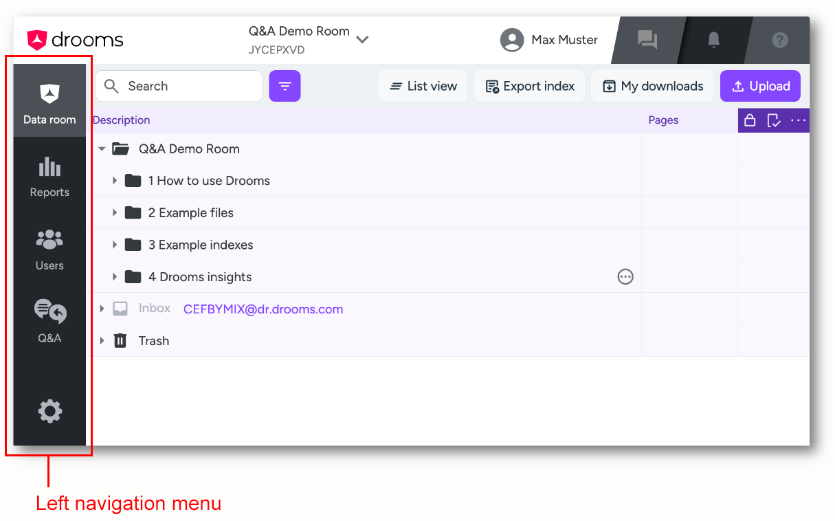The width and height of the screenshot is (835, 521).
Task: Click the folder icon of 4 Drooms insights
Action: [x=133, y=277]
